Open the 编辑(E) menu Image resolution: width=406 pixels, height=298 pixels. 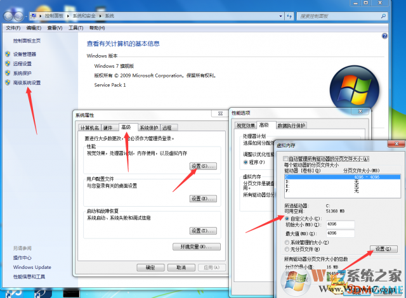tap(34, 28)
